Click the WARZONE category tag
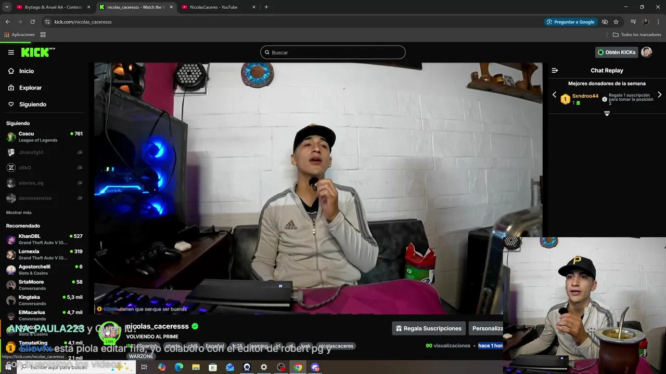This screenshot has height=374, width=666. pos(141,356)
